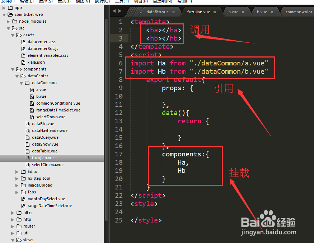The image size is (314, 243).
Task: Click the fuzujian.vue file icon in sidebar
Action: coord(28,158)
